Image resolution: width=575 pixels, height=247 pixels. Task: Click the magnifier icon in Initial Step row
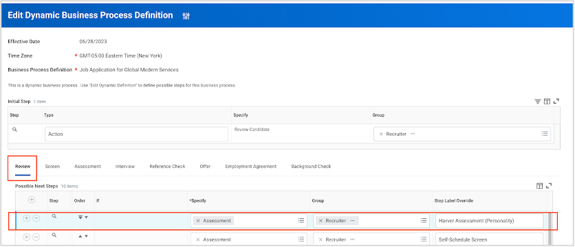pos(14,129)
